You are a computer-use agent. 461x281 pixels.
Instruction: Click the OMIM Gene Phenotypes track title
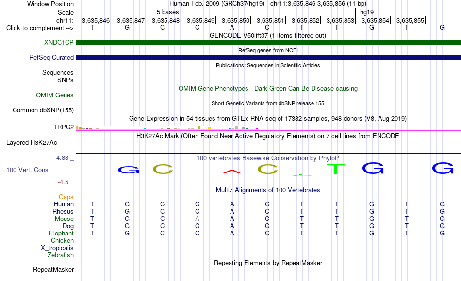pyautogui.click(x=268, y=88)
